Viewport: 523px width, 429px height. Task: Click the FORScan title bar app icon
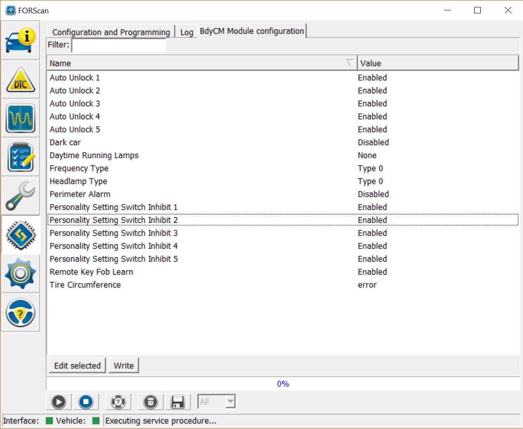pyautogui.click(x=11, y=10)
